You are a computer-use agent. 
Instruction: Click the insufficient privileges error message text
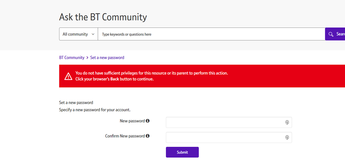pyautogui.click(x=151, y=73)
